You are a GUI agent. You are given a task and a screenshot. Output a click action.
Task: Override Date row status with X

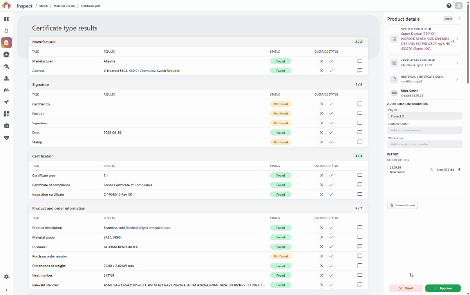pos(322,132)
